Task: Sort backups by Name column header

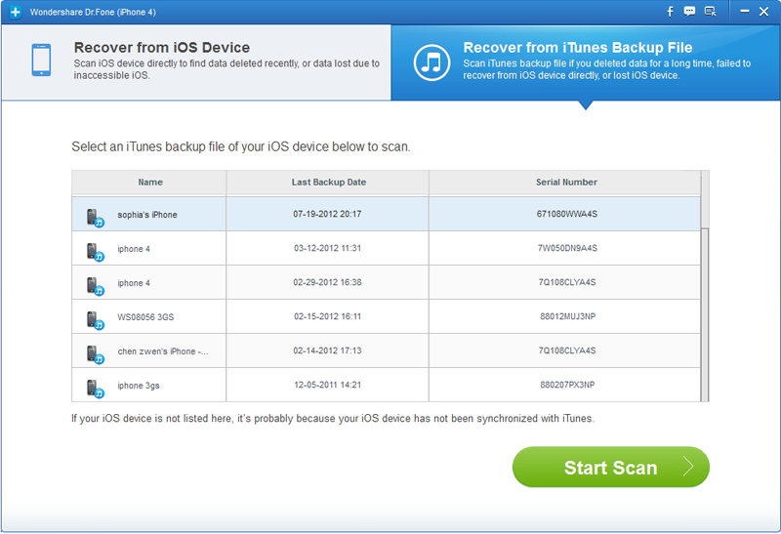Action: (149, 183)
